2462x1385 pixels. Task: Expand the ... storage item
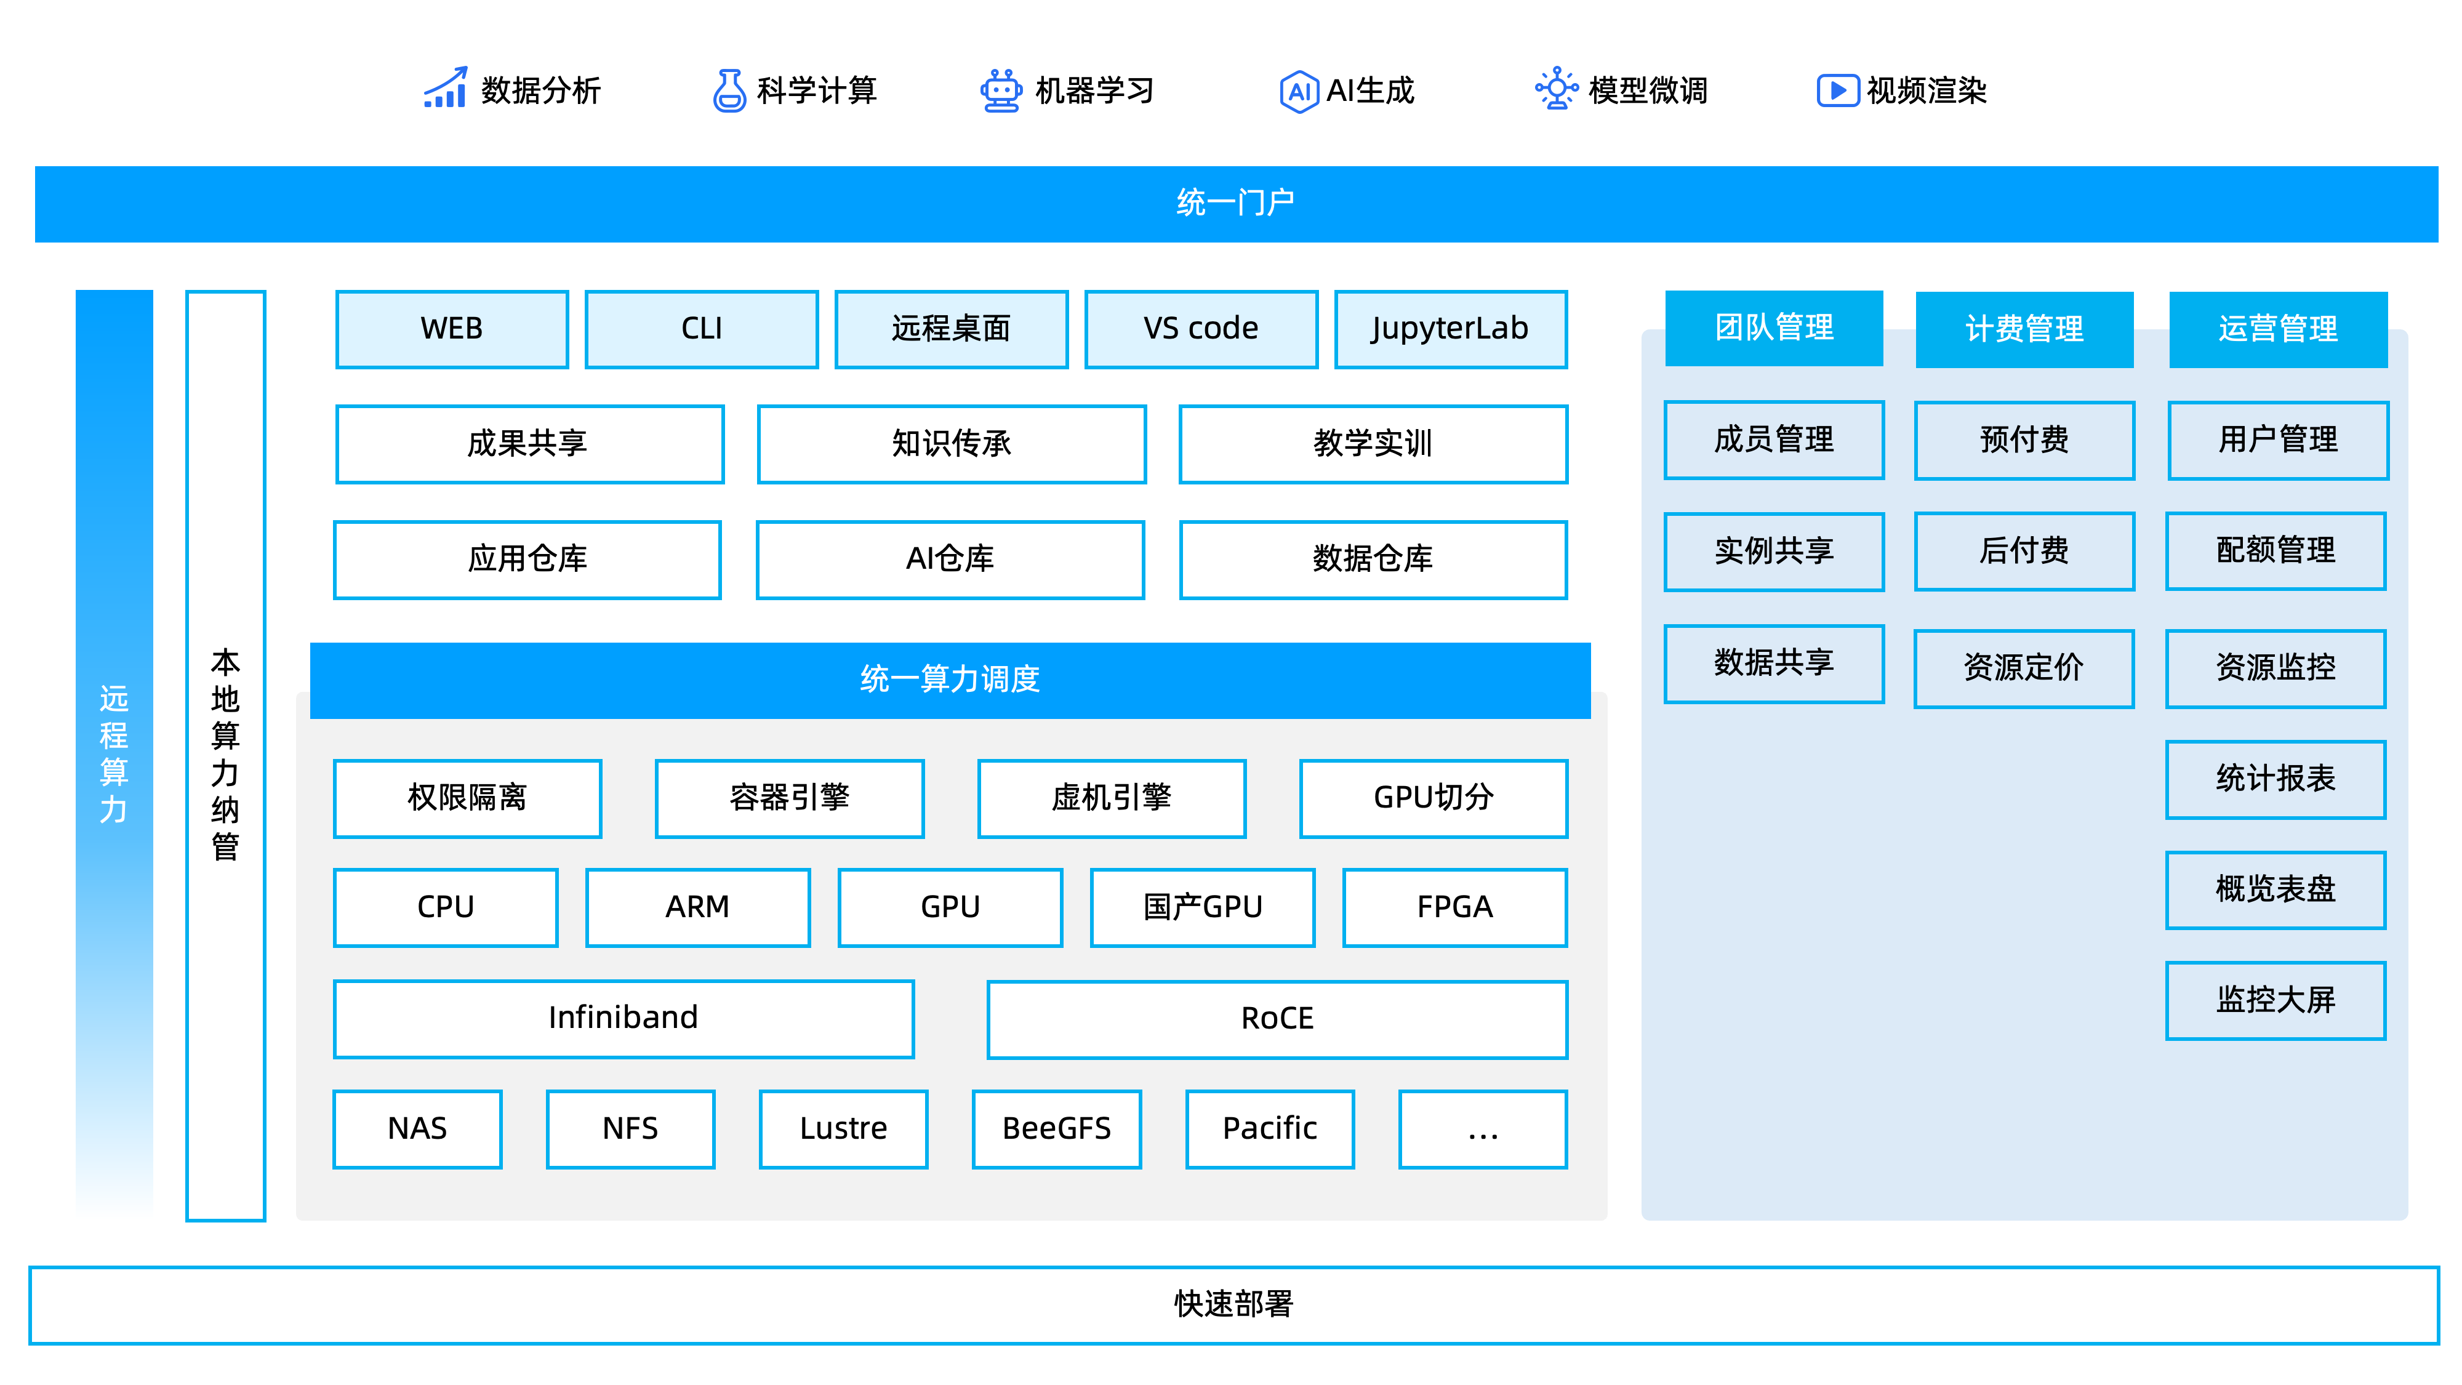tap(1482, 1129)
